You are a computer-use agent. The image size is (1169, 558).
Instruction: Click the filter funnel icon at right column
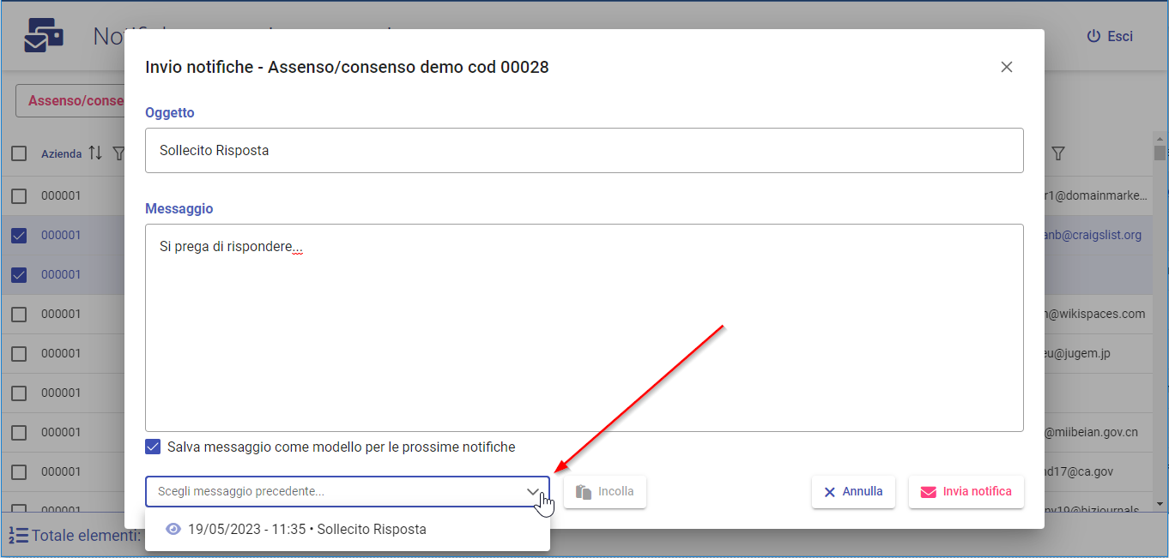(1058, 153)
